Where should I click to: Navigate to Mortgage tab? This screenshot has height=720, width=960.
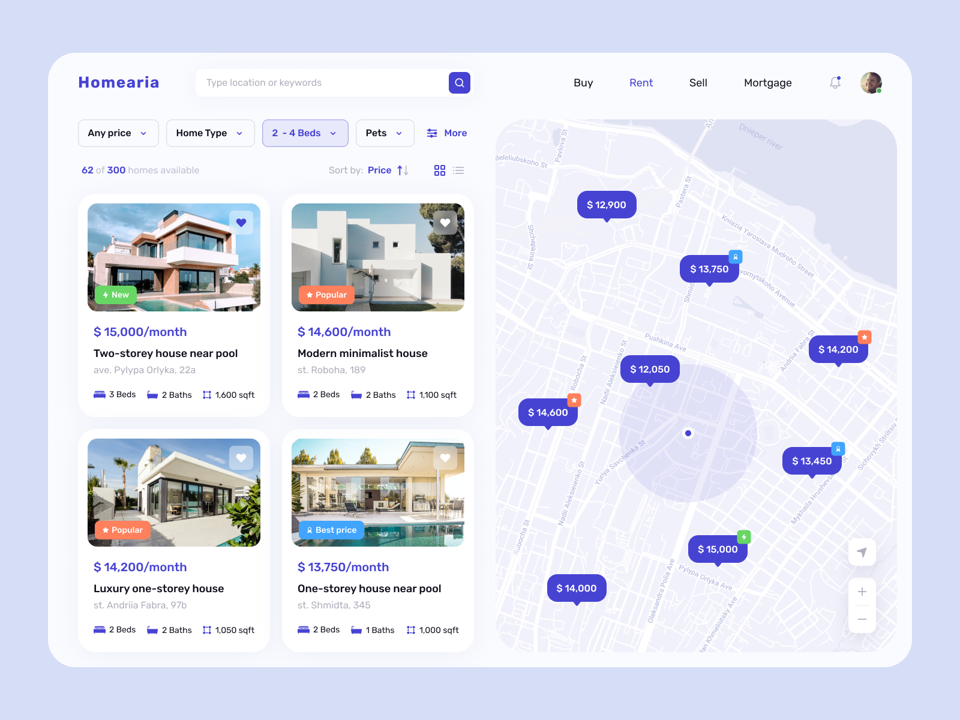click(768, 83)
